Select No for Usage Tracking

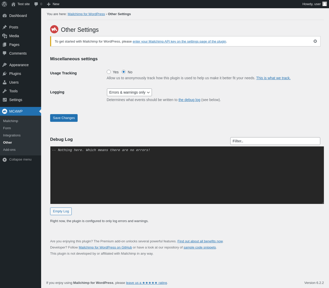(x=124, y=72)
